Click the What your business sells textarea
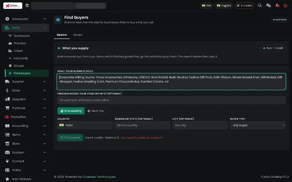 172,81
